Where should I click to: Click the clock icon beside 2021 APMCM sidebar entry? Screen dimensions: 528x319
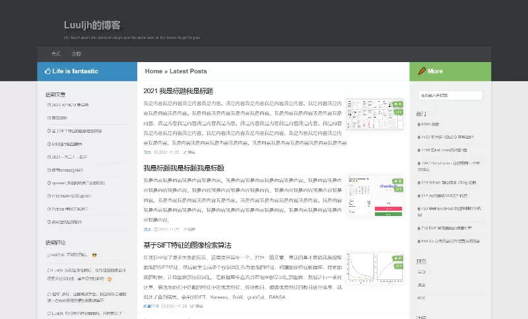pyautogui.click(x=49, y=105)
